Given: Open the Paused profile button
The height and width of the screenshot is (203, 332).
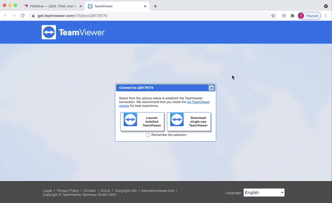Looking at the screenshot, I should [309, 16].
